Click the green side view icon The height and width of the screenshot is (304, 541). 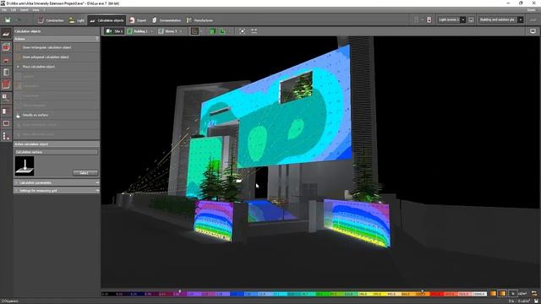point(222,31)
